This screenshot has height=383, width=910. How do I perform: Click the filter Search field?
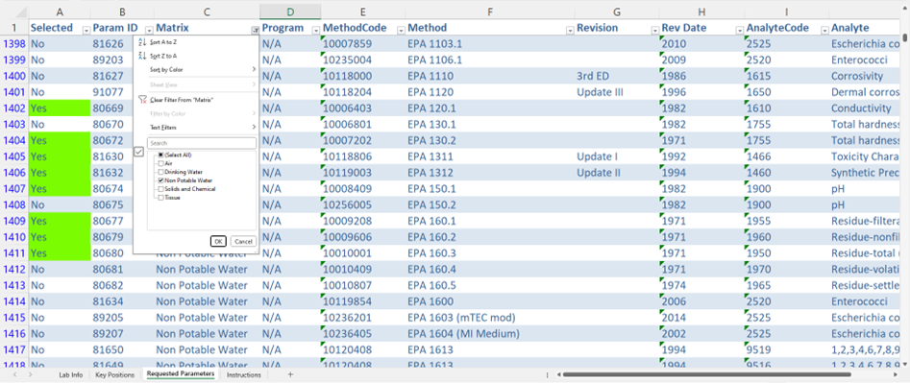pyautogui.click(x=202, y=143)
